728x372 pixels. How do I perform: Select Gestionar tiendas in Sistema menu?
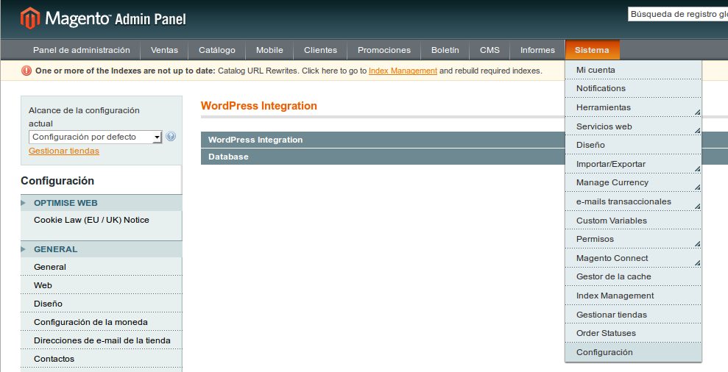(633, 315)
